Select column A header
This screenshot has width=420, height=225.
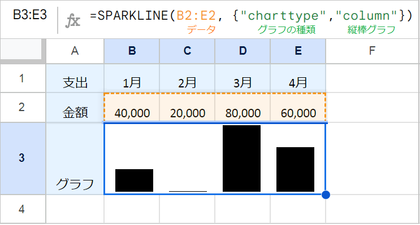tap(75, 51)
